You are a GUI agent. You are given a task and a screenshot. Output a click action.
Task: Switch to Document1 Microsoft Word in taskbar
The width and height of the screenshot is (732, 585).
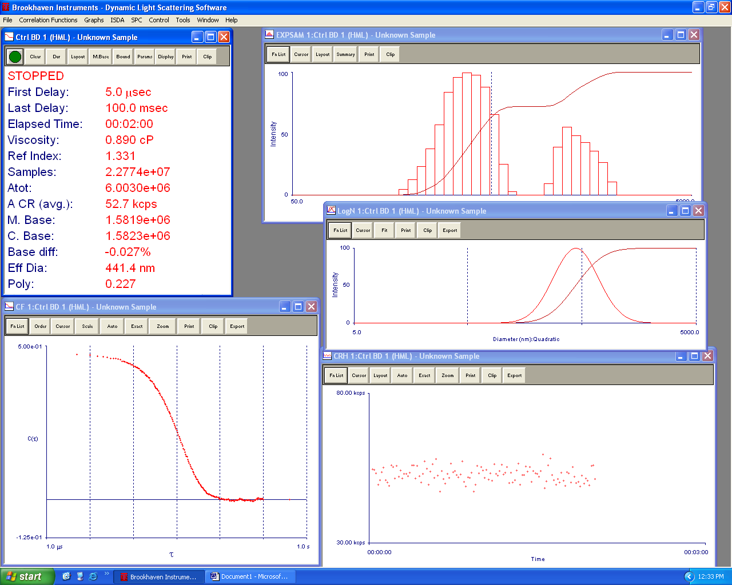249,576
